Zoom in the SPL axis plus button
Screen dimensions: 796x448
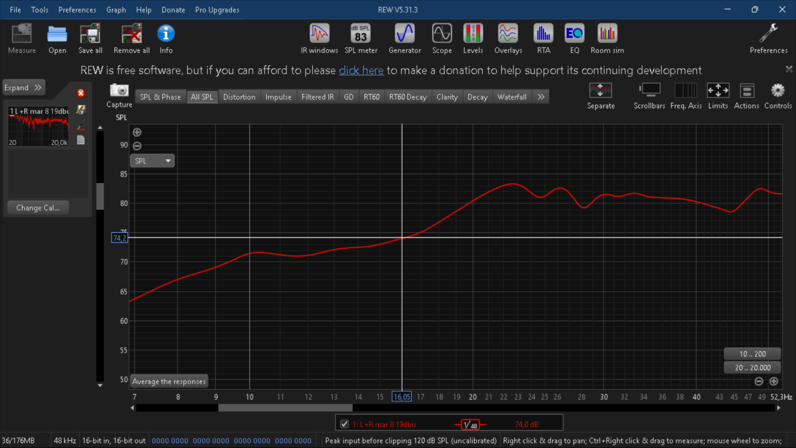coord(137,132)
